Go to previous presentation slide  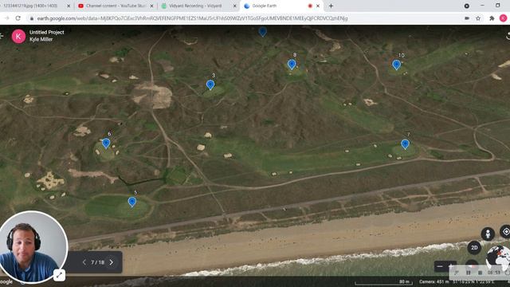(84, 262)
